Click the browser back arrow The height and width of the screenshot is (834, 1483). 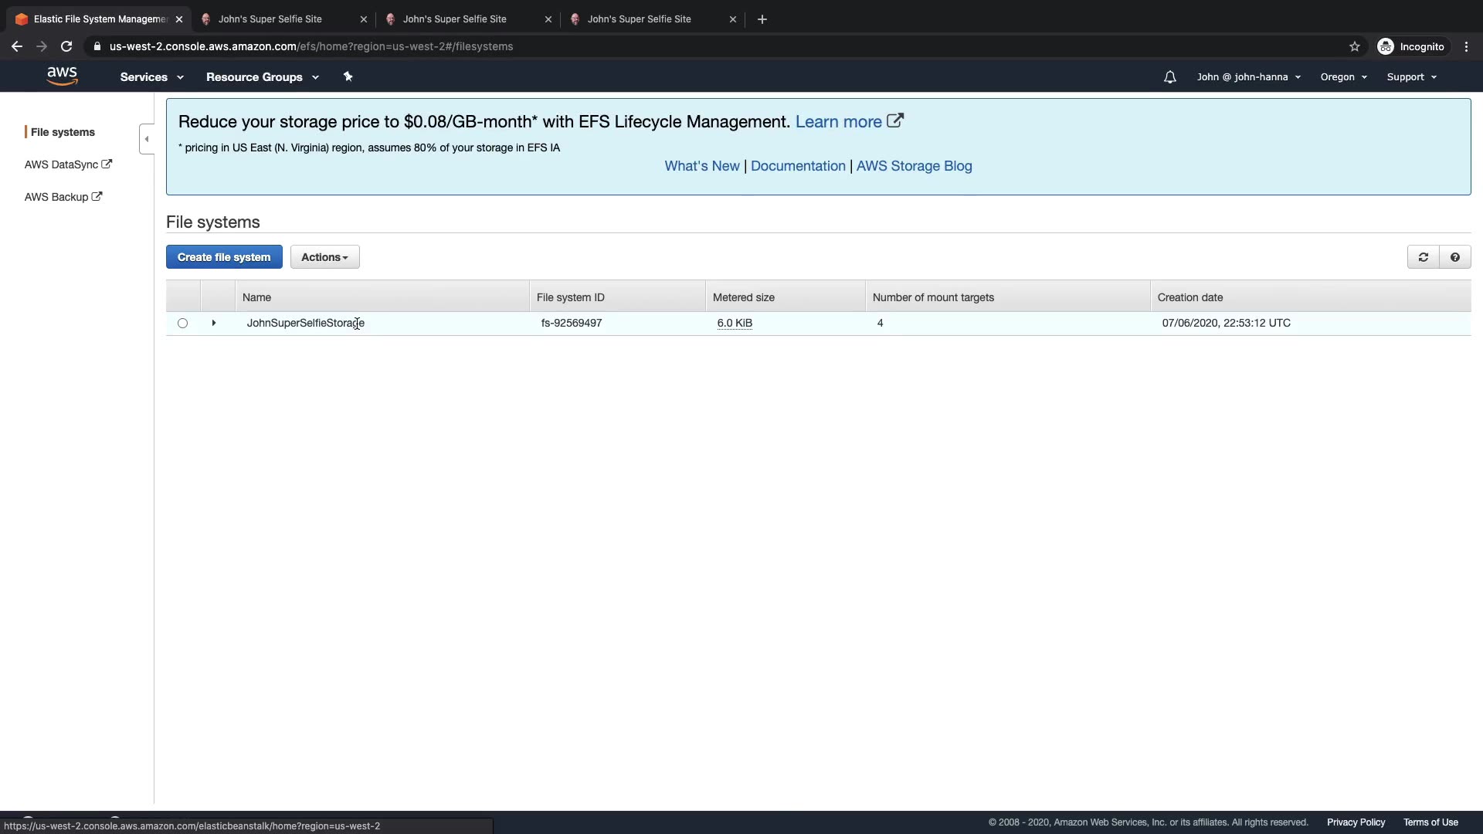(17, 46)
